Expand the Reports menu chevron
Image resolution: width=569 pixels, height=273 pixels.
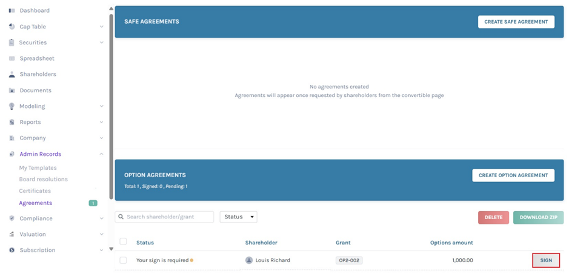101,123
